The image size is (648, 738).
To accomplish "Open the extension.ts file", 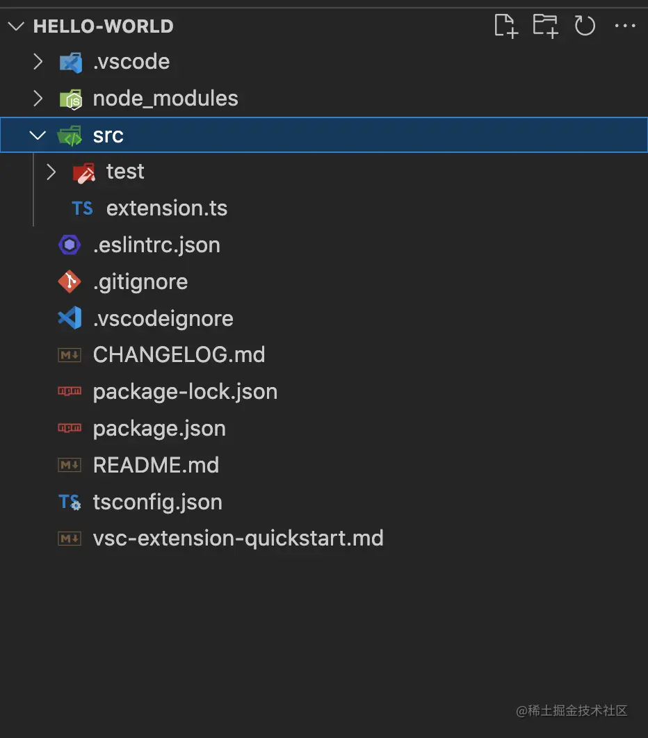I will (x=167, y=208).
